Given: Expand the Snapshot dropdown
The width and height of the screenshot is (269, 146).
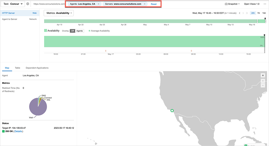Looking at the screenshot, I should 232,4.
